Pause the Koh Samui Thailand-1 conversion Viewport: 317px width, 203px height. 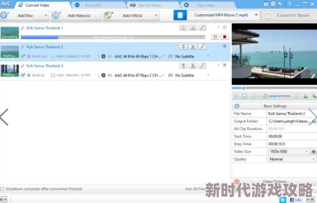(x=215, y=37)
